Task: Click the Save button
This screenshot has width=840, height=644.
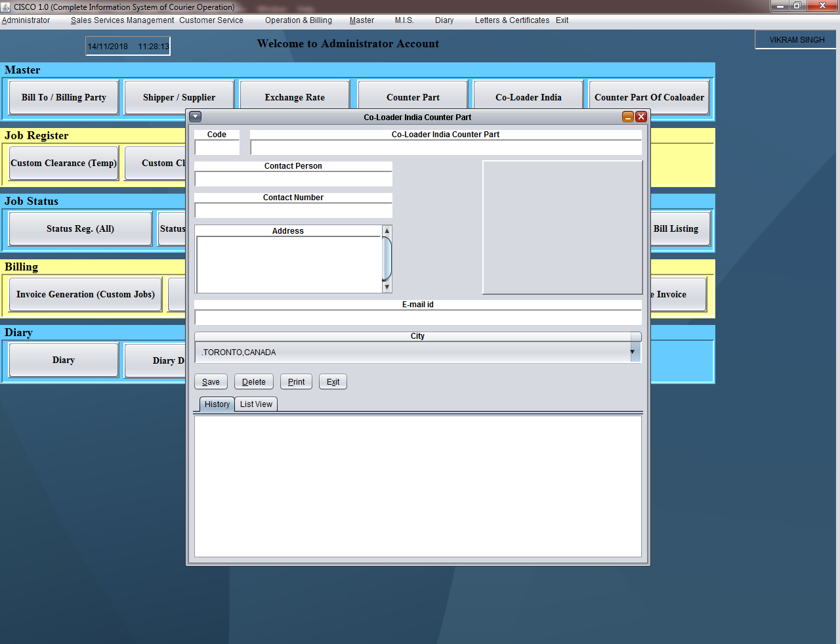Action: [x=211, y=382]
